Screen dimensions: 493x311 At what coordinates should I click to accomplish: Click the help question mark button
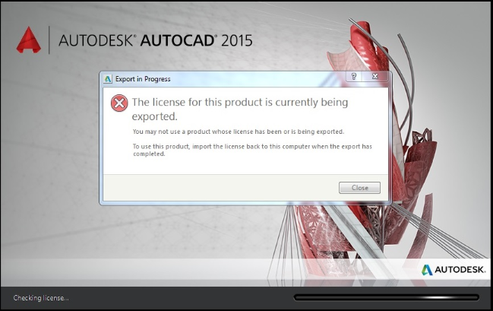pyautogui.click(x=354, y=77)
